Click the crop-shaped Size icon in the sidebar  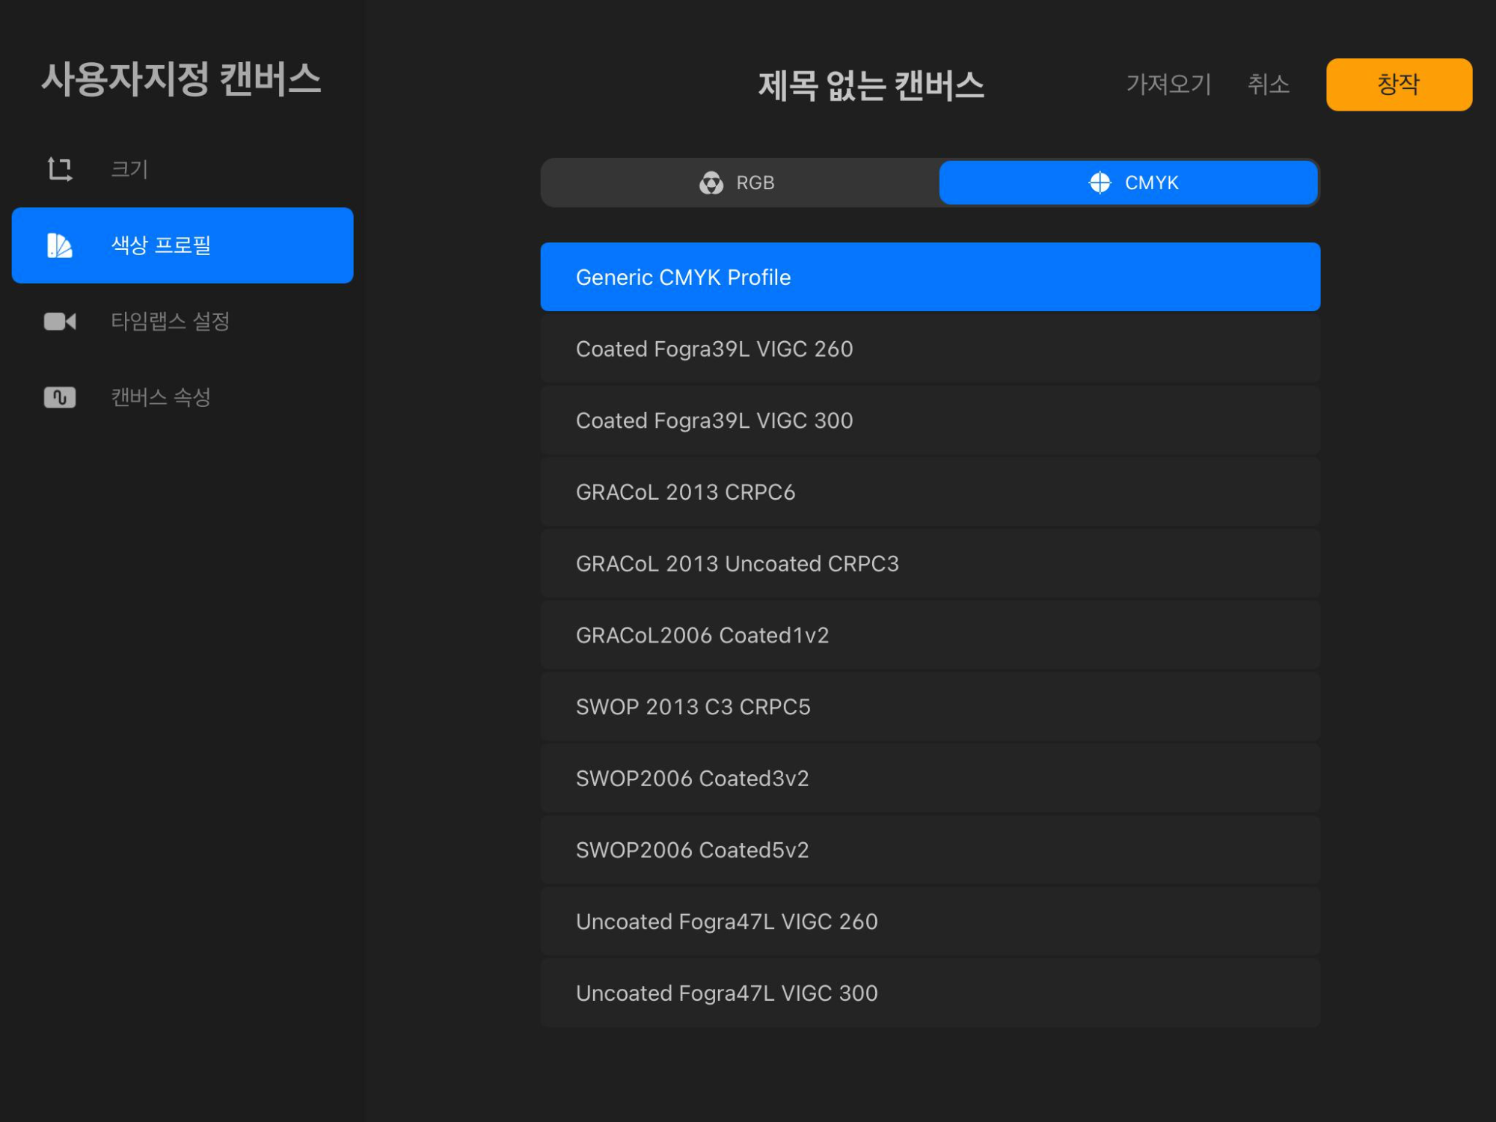[x=60, y=169]
